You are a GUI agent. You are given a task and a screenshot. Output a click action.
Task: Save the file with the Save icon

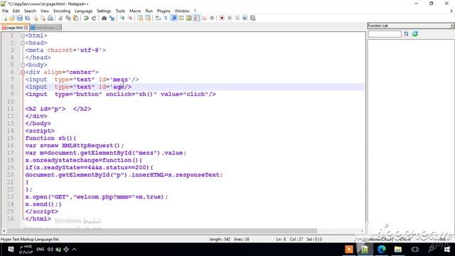[x=20, y=18]
